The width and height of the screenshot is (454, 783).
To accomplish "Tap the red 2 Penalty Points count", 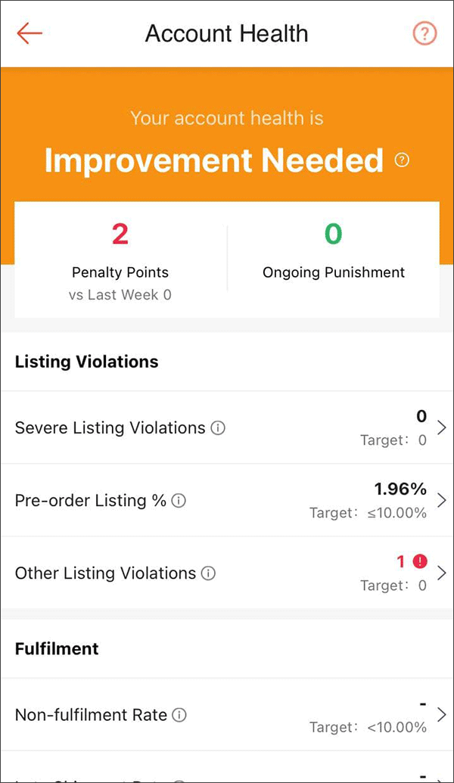I will click(x=120, y=234).
